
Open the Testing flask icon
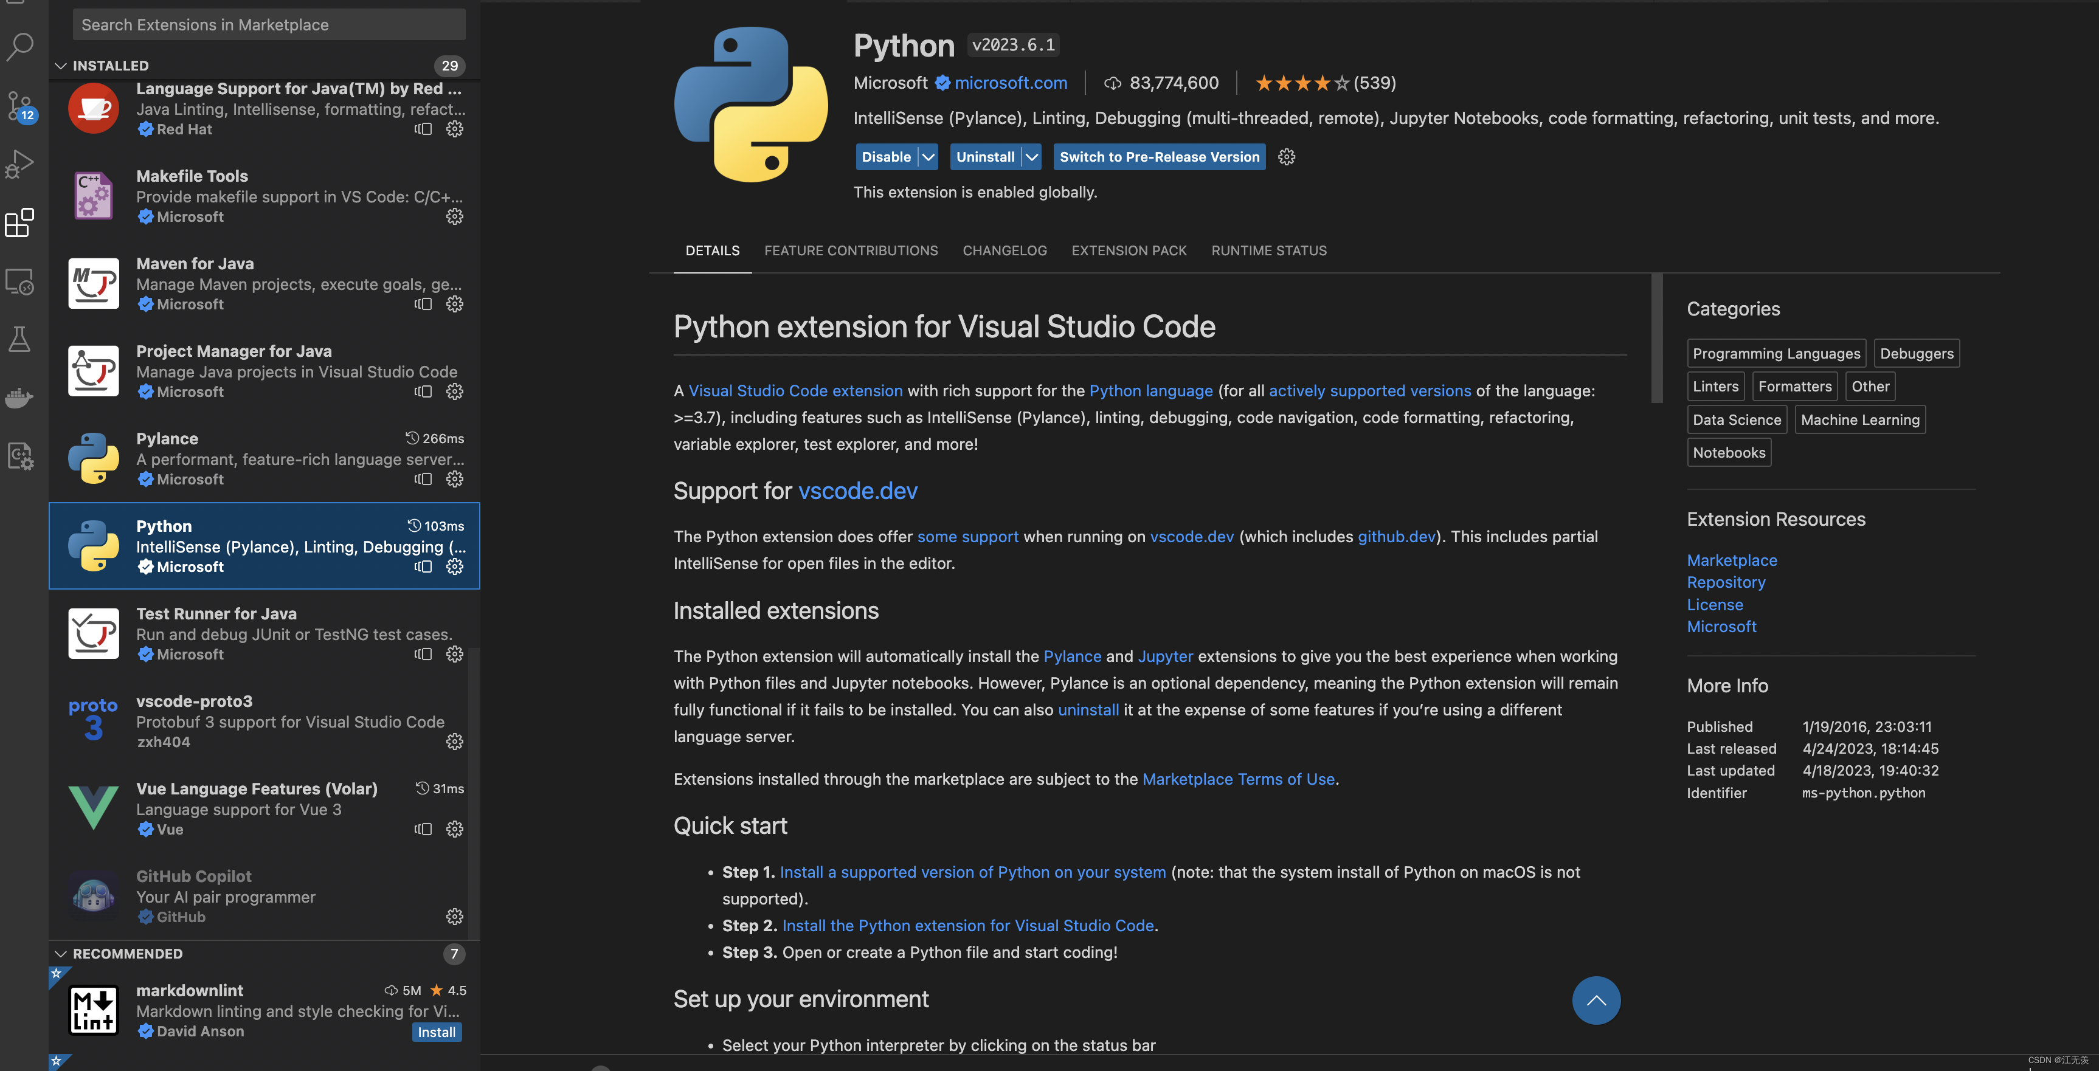(19, 339)
